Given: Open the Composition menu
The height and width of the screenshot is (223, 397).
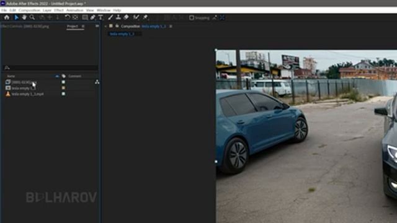Looking at the screenshot, I should 29,11.
